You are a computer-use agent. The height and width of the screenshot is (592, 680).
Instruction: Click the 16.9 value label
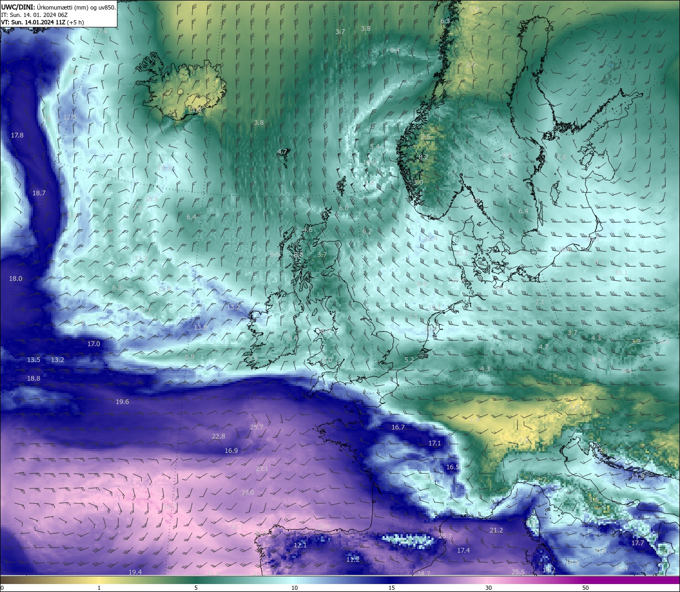(x=231, y=451)
